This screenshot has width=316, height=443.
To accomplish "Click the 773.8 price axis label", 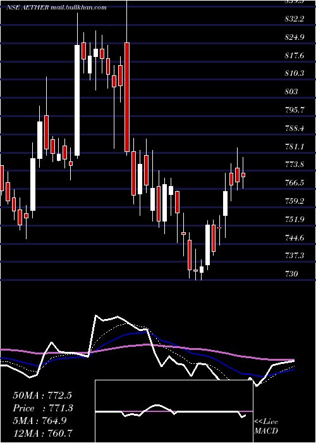I will [295, 165].
